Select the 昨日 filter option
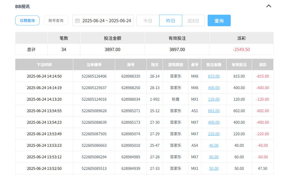 tap(170, 20)
